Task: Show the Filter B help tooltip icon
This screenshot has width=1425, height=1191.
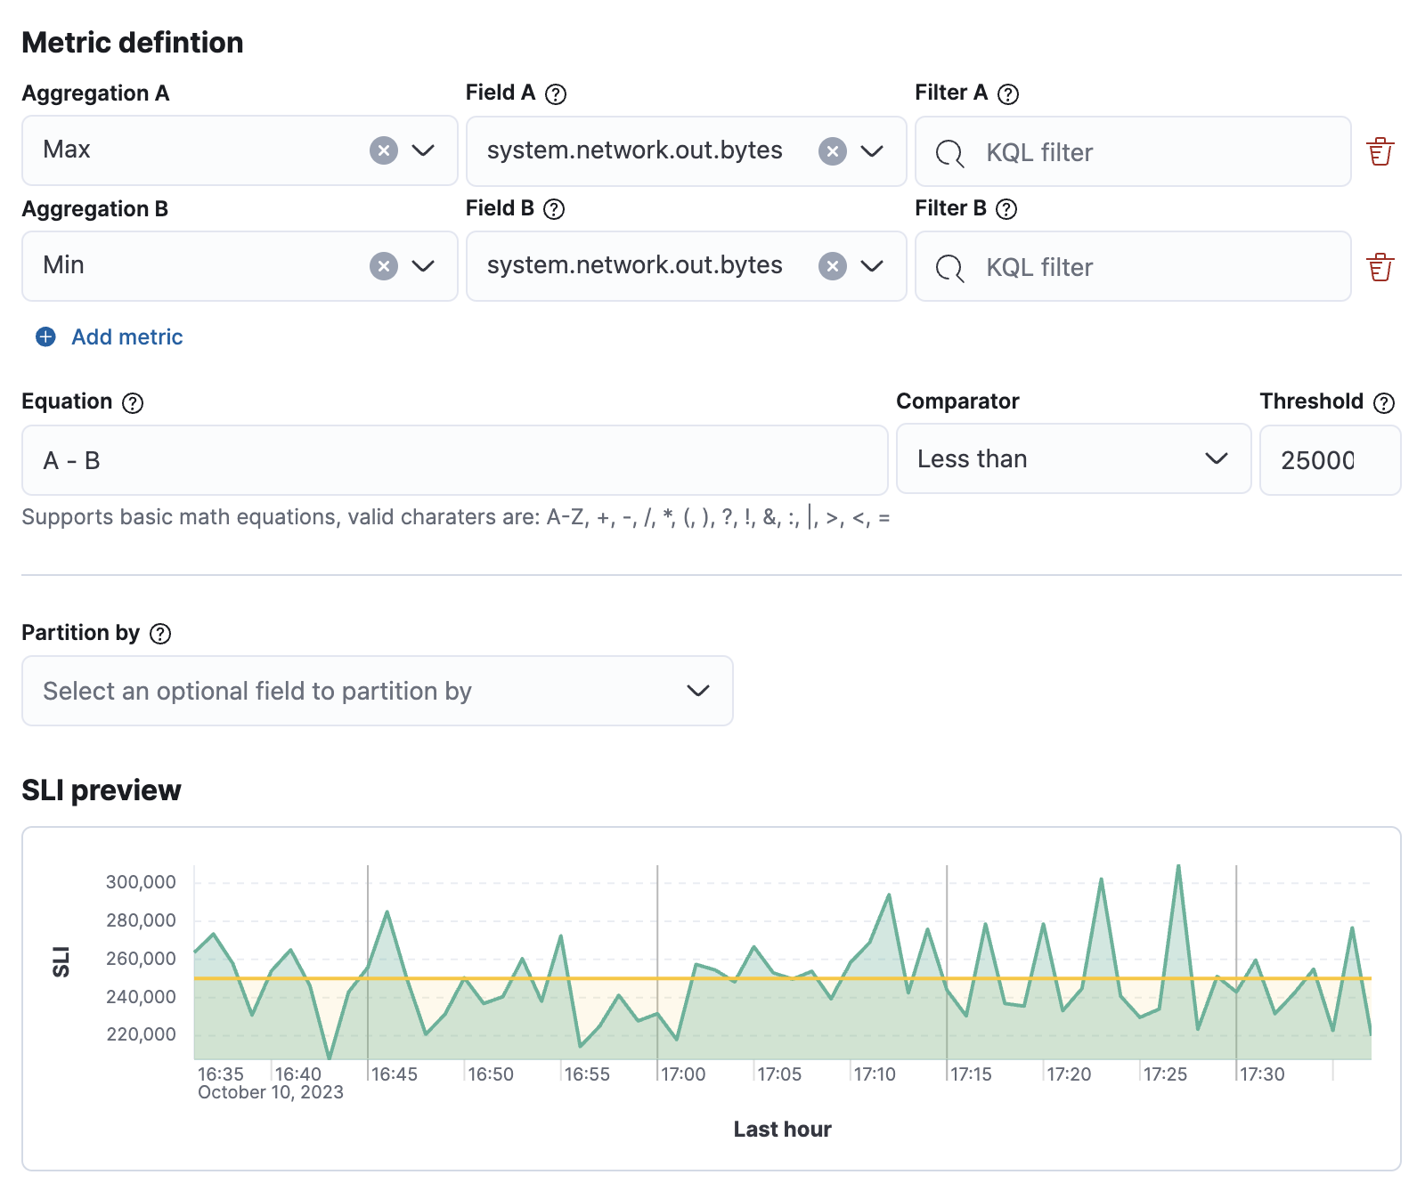Action: (1006, 209)
